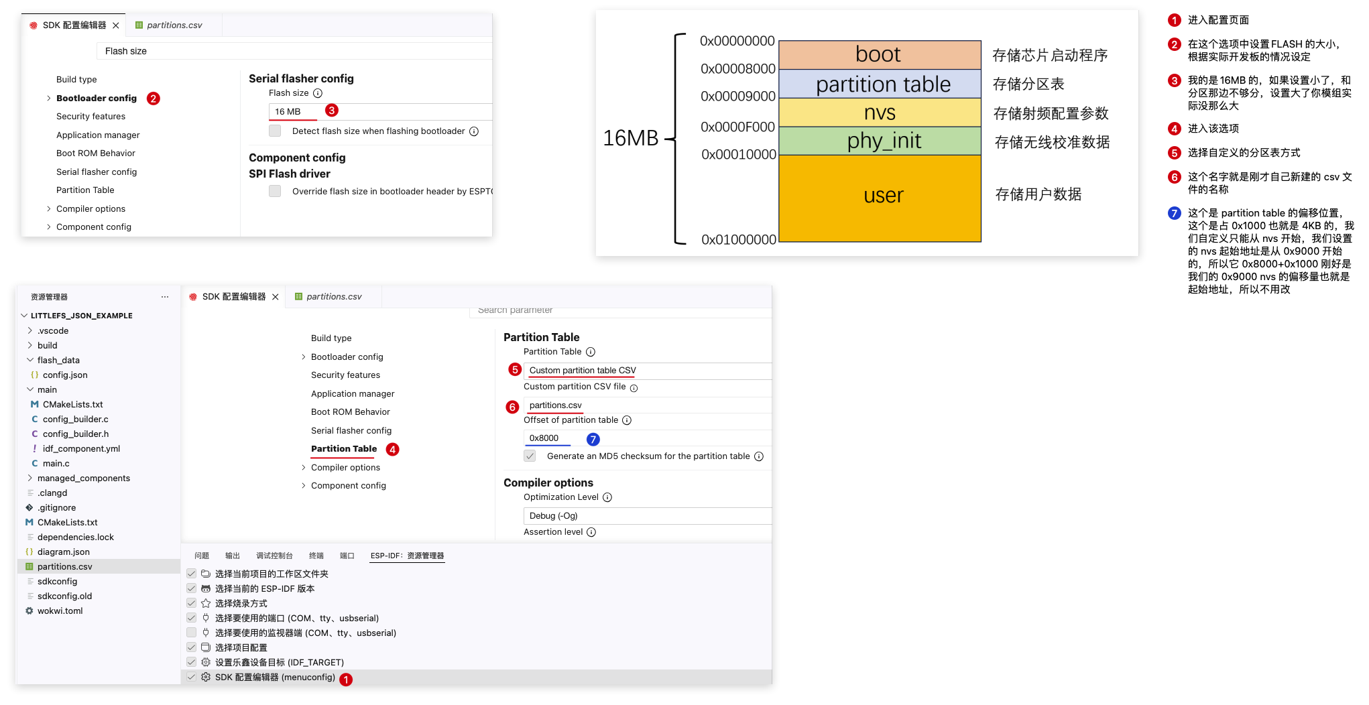The image size is (1369, 705).
Task: Click info icon beside Assertion level
Action: click(x=591, y=532)
